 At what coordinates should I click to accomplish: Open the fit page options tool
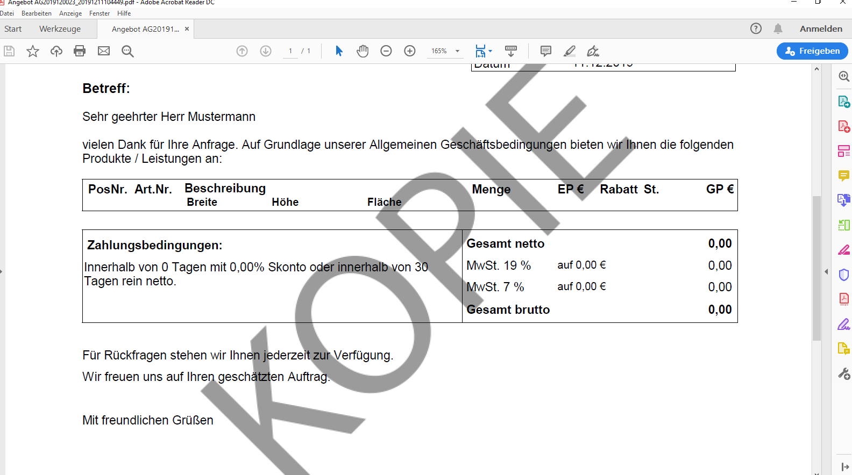480,51
